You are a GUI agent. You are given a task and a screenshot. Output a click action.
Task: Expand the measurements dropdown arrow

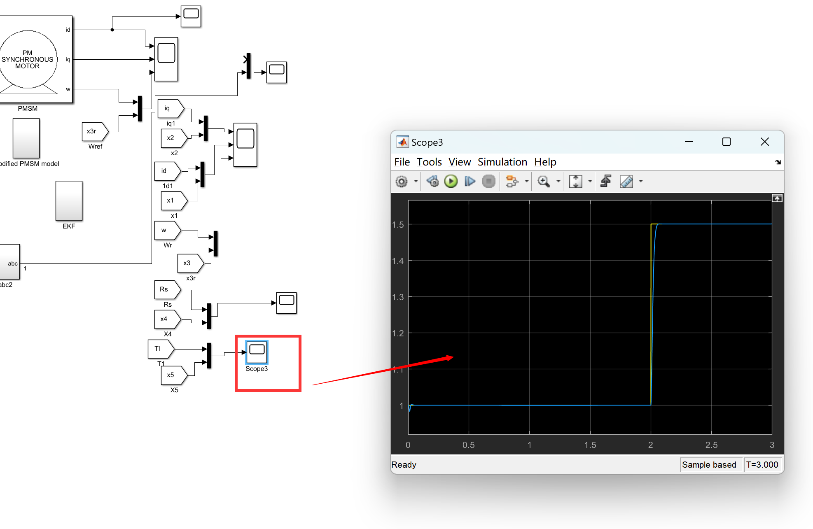(641, 182)
